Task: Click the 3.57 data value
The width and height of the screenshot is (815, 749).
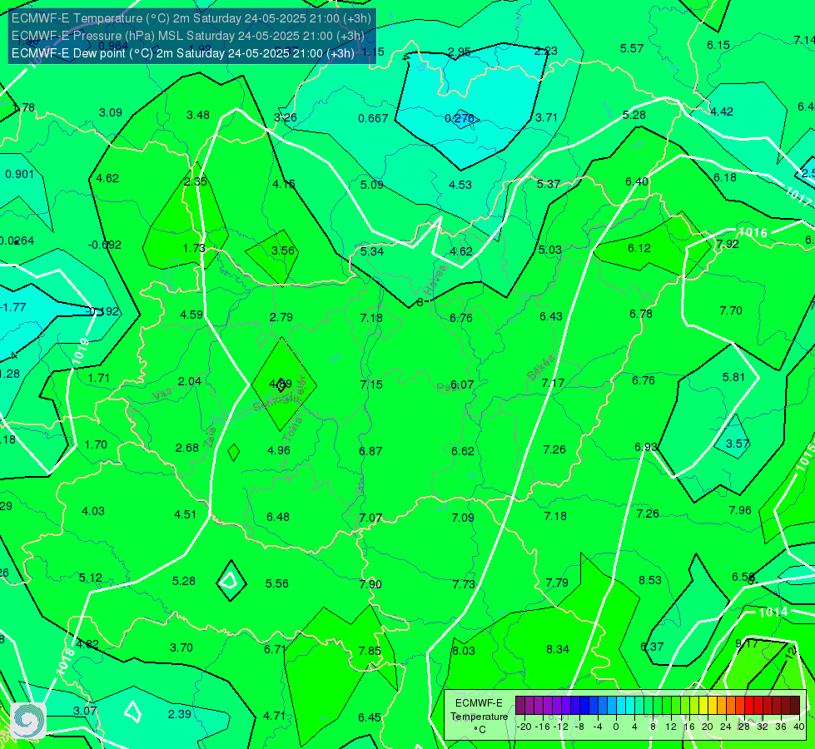Action: (738, 444)
